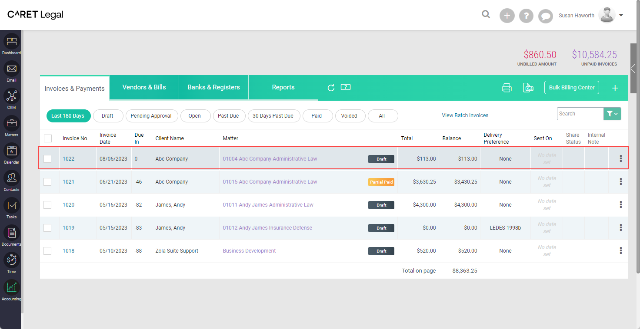The width and height of the screenshot is (640, 329).
Task: Open the Contacts sidebar icon
Action: coord(12,178)
